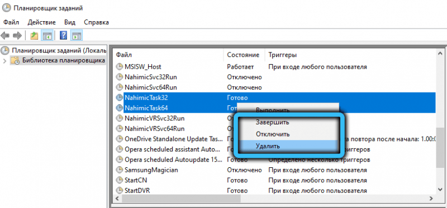This screenshot has height=208, width=447.
Task: Click the tree root clock icon
Action: click(5, 51)
